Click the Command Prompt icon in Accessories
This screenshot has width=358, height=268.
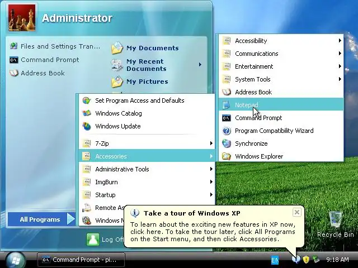click(227, 118)
